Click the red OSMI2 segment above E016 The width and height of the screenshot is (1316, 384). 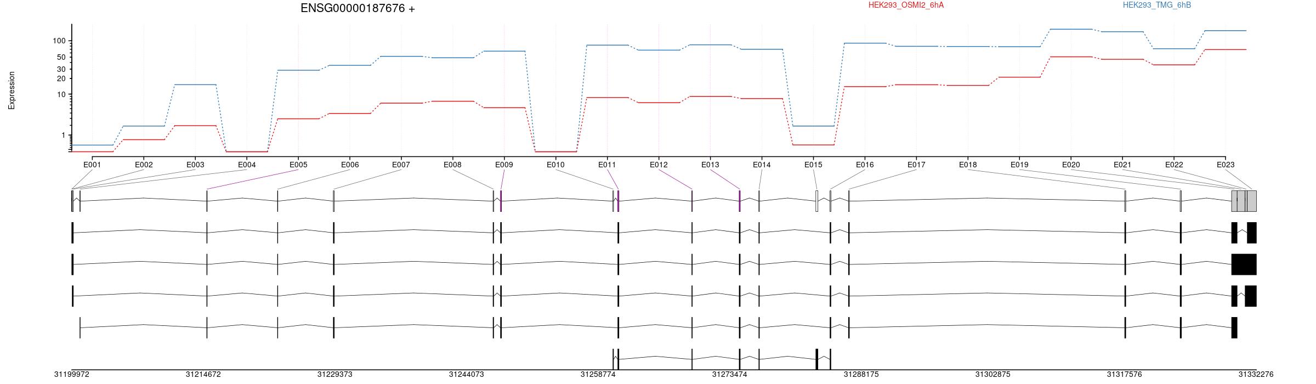[865, 87]
